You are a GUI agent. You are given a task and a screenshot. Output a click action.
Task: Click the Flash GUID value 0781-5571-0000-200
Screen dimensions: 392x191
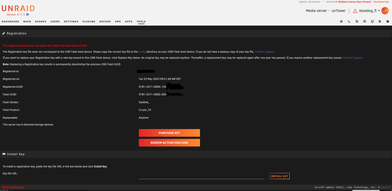(152, 94)
